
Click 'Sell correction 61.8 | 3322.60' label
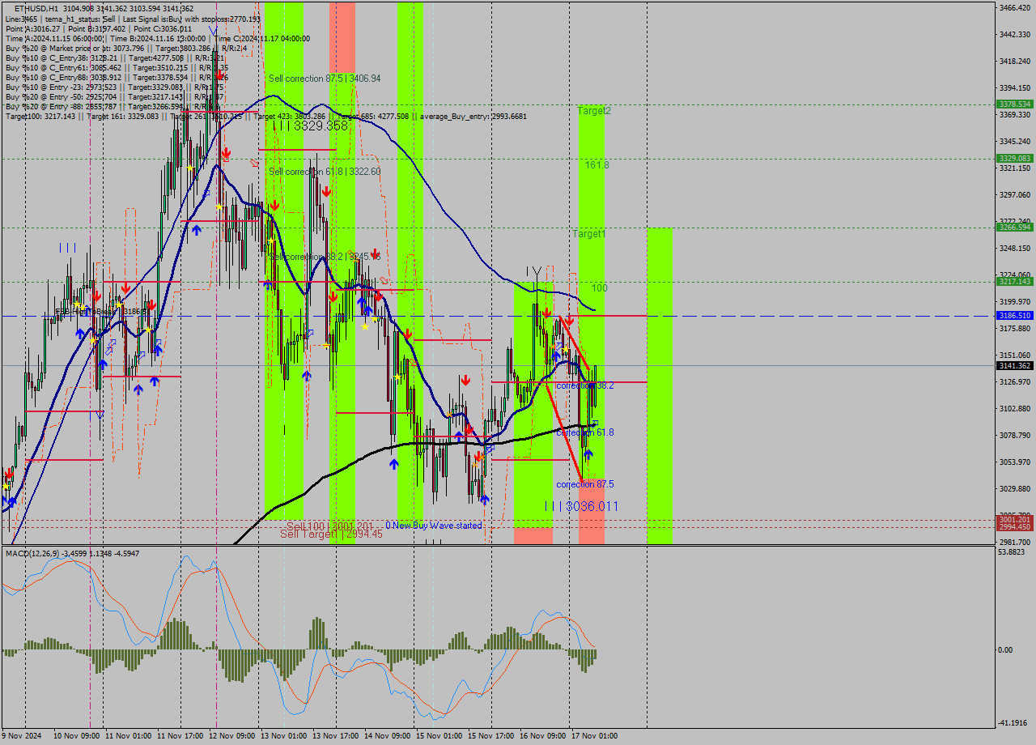pos(325,172)
